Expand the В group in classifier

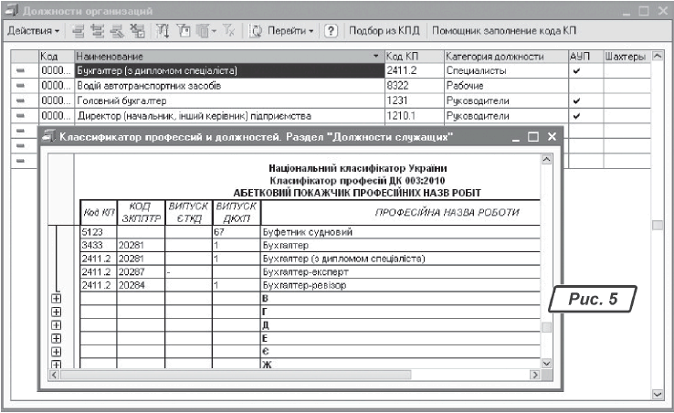pos(57,300)
